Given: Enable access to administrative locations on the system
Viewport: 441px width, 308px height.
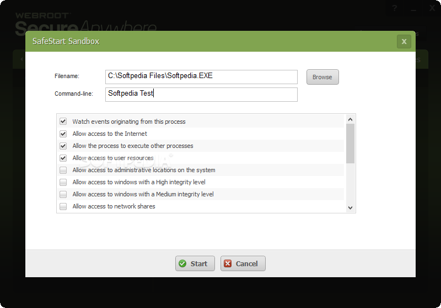Looking at the screenshot, I should point(63,170).
